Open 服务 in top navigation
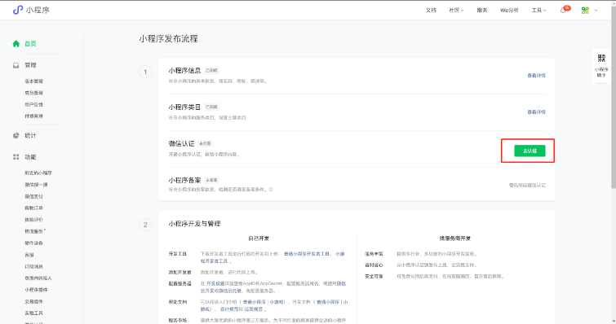This screenshot has width=616, height=324. coord(482,11)
